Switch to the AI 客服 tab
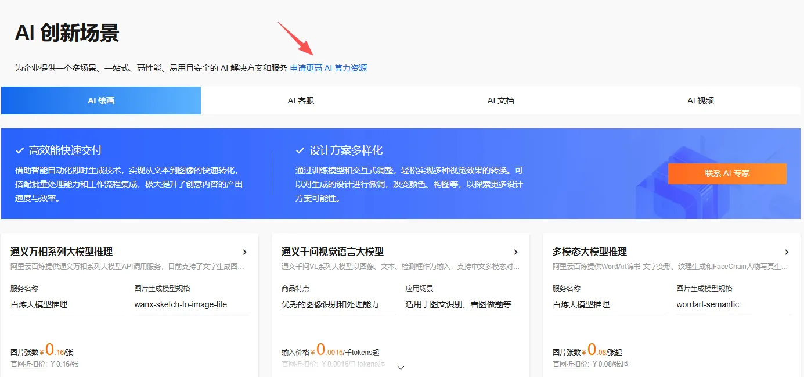 point(301,100)
